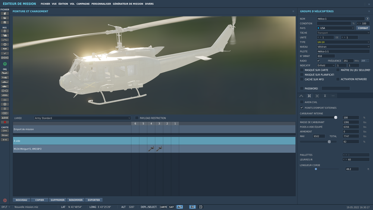This screenshot has height=210, width=373.
Task: Click the help question mark next to name
Action: tap(367, 19)
